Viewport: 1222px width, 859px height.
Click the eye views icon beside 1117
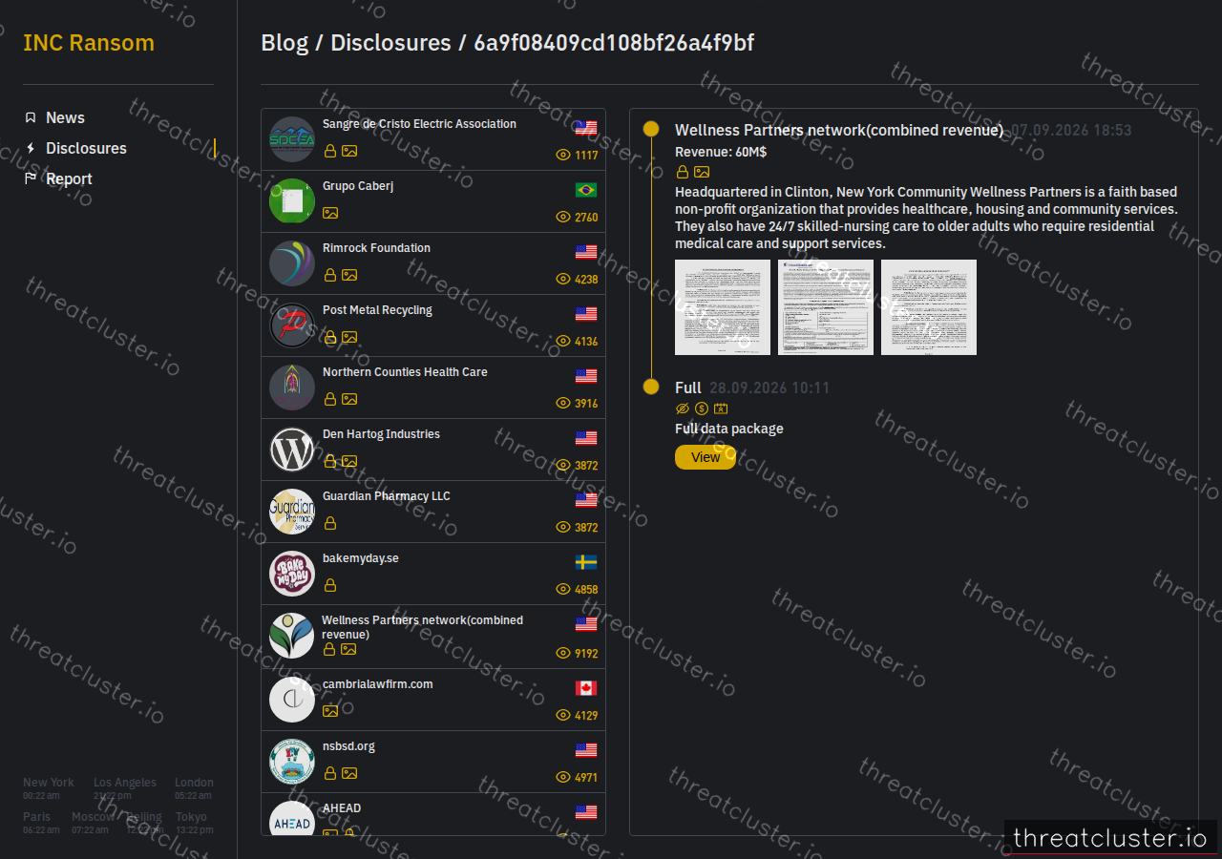pos(563,155)
